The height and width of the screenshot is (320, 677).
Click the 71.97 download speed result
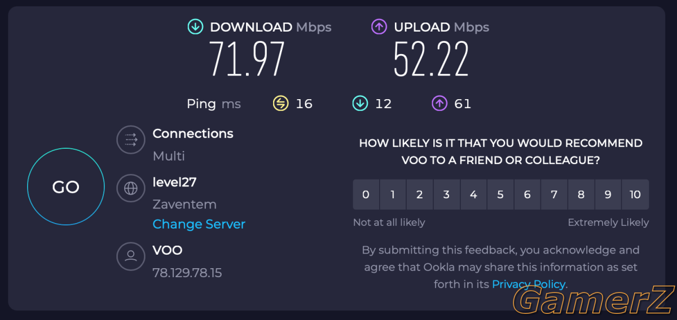pos(247,59)
